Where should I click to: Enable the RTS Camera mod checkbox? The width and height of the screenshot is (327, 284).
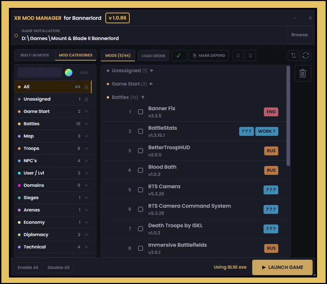pyautogui.click(x=141, y=190)
